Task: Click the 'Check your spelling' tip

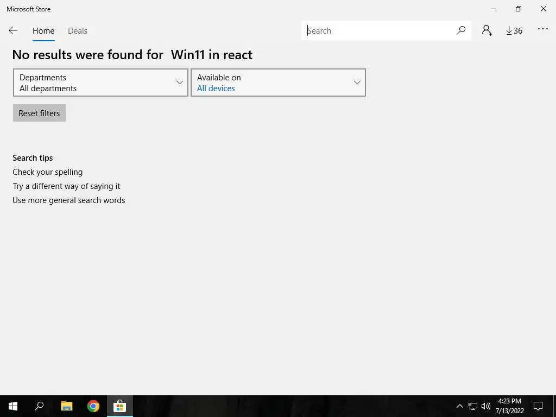Action: point(48,172)
